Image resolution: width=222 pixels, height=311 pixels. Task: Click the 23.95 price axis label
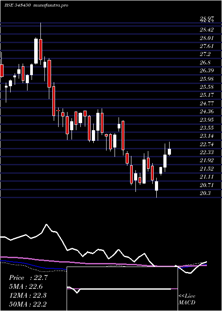[x=207, y=120]
